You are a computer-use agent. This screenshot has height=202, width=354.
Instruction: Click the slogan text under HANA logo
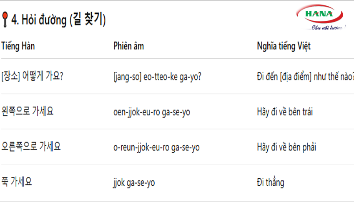[329, 28]
